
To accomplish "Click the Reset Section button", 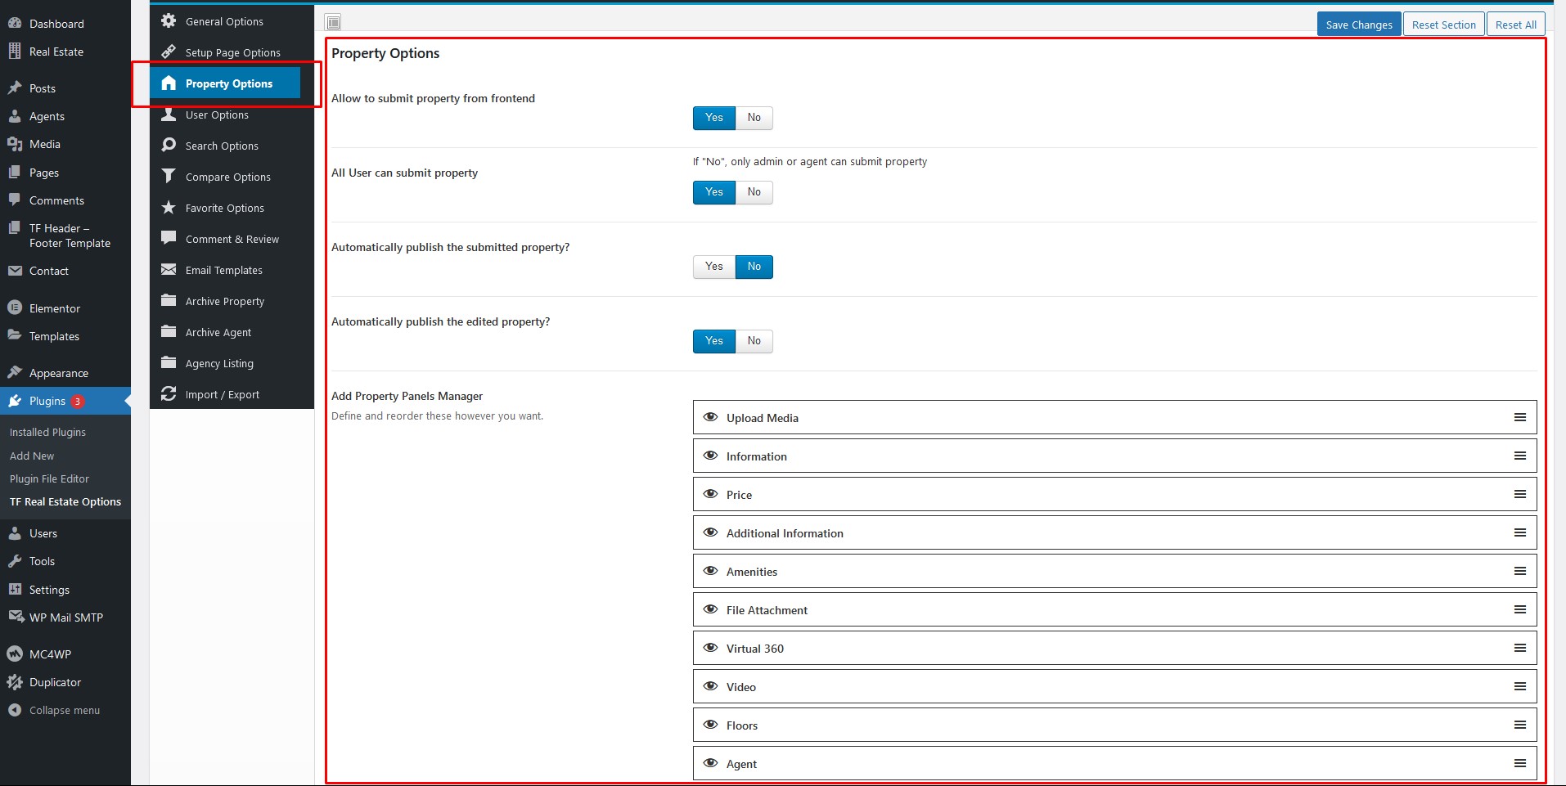I will 1443,25.
